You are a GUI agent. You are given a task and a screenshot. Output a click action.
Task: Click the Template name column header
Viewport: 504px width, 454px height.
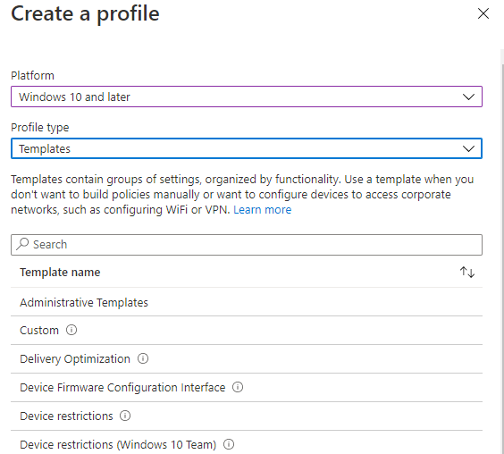(60, 273)
